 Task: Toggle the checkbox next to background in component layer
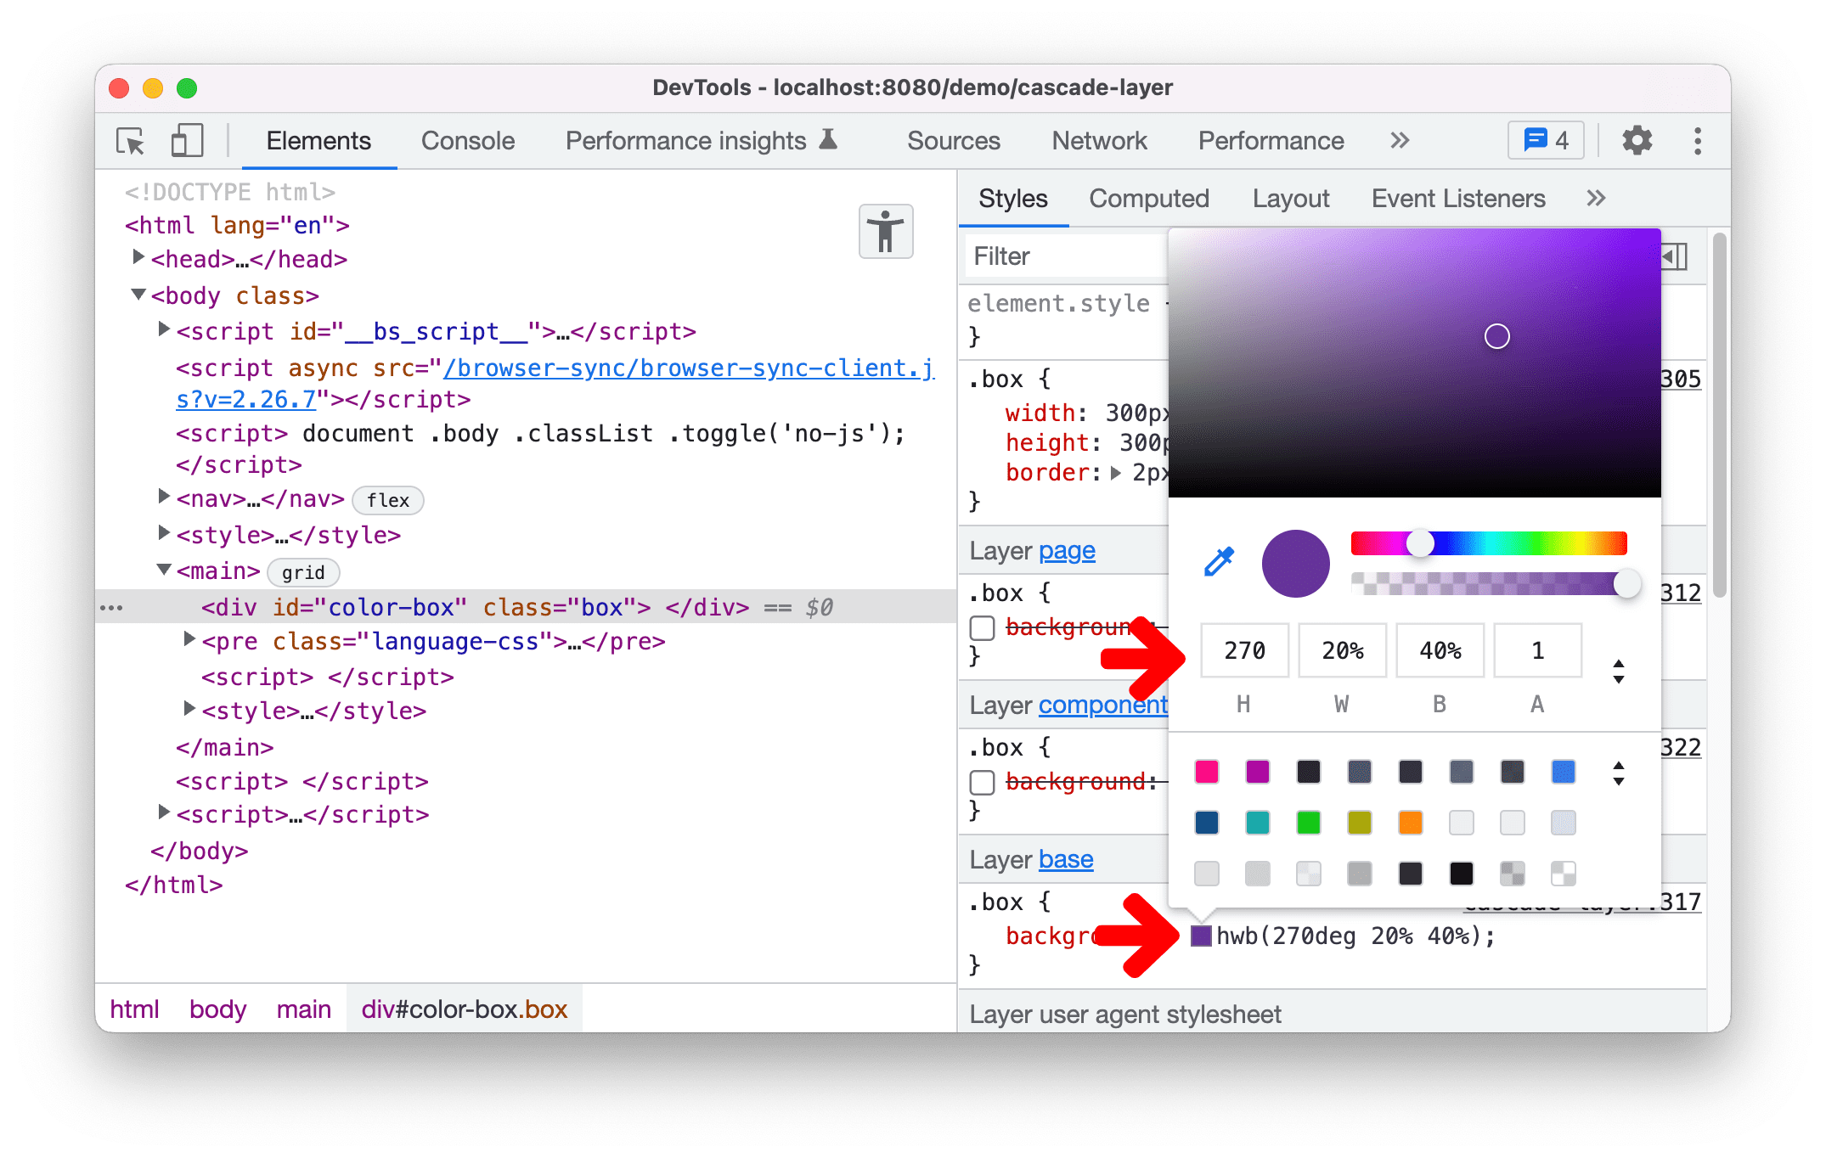981,783
